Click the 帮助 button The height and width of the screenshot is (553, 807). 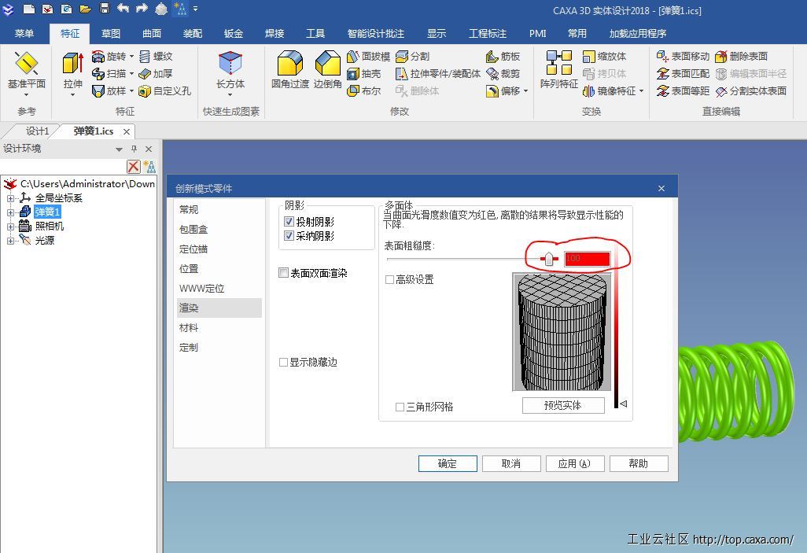[x=638, y=463]
